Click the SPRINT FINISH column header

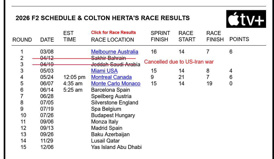tap(160, 36)
